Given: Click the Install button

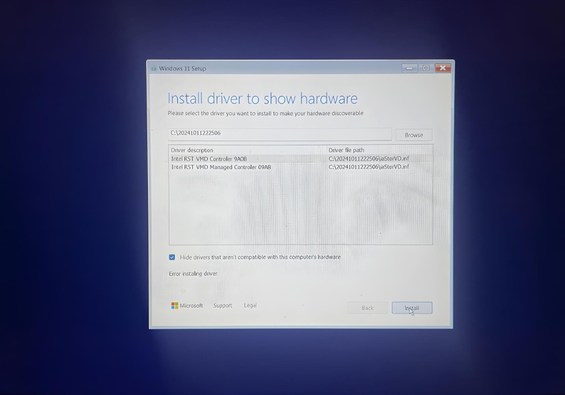Looking at the screenshot, I should coord(412,308).
